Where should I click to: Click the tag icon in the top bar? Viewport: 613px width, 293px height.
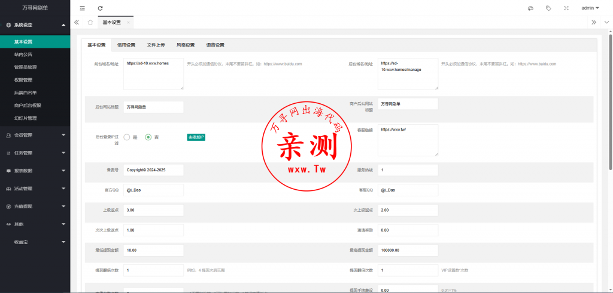[548, 8]
